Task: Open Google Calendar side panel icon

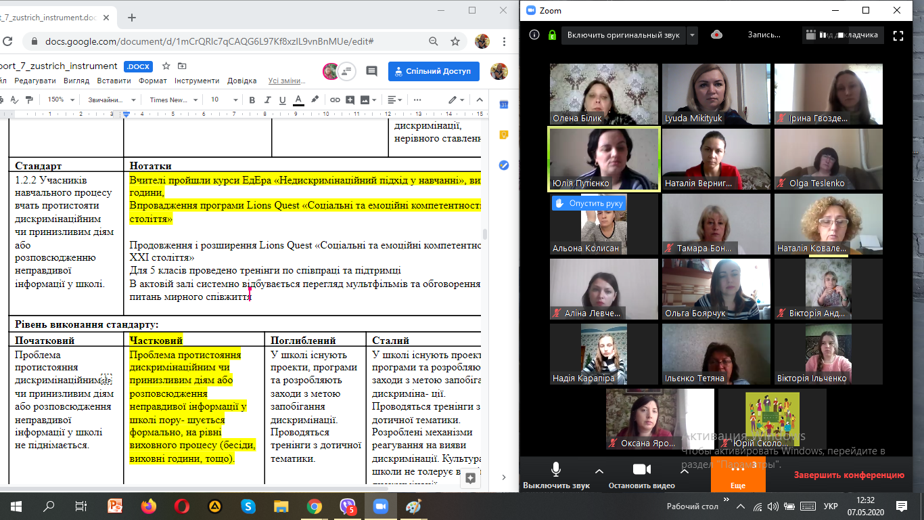Action: click(503, 105)
